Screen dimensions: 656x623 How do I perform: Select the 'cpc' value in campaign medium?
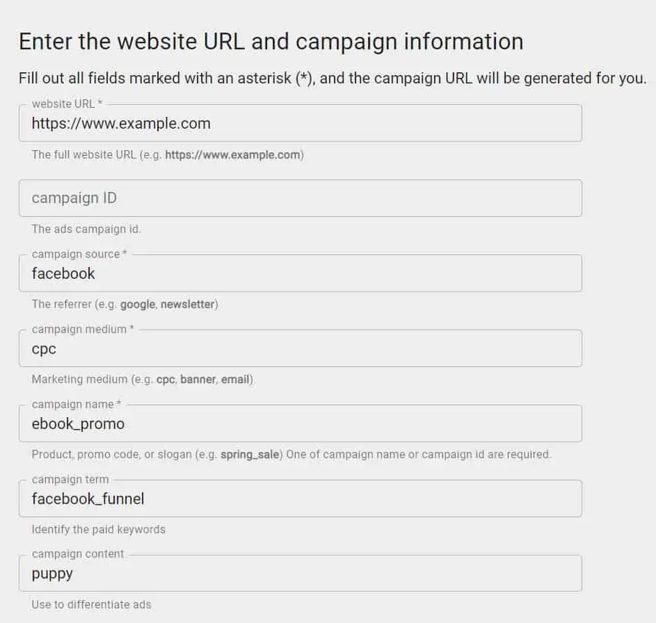tap(43, 348)
